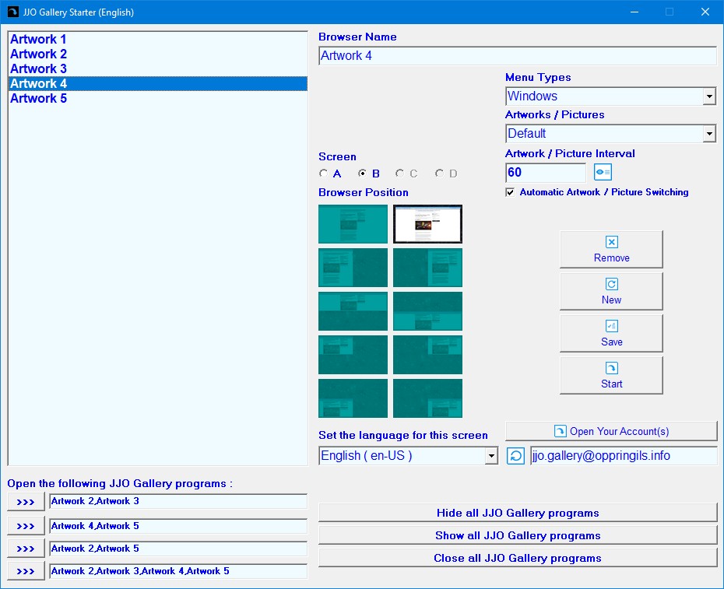
Task: Select Screen B radio button
Action: coord(363,174)
